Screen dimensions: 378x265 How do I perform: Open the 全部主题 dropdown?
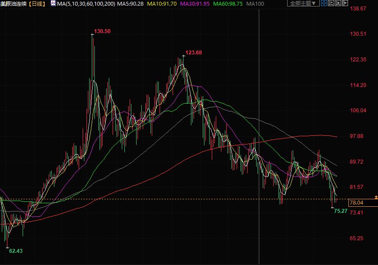click(303, 3)
